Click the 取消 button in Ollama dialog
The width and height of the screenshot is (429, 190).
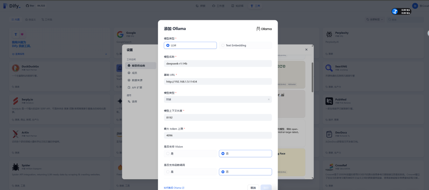click(x=253, y=188)
